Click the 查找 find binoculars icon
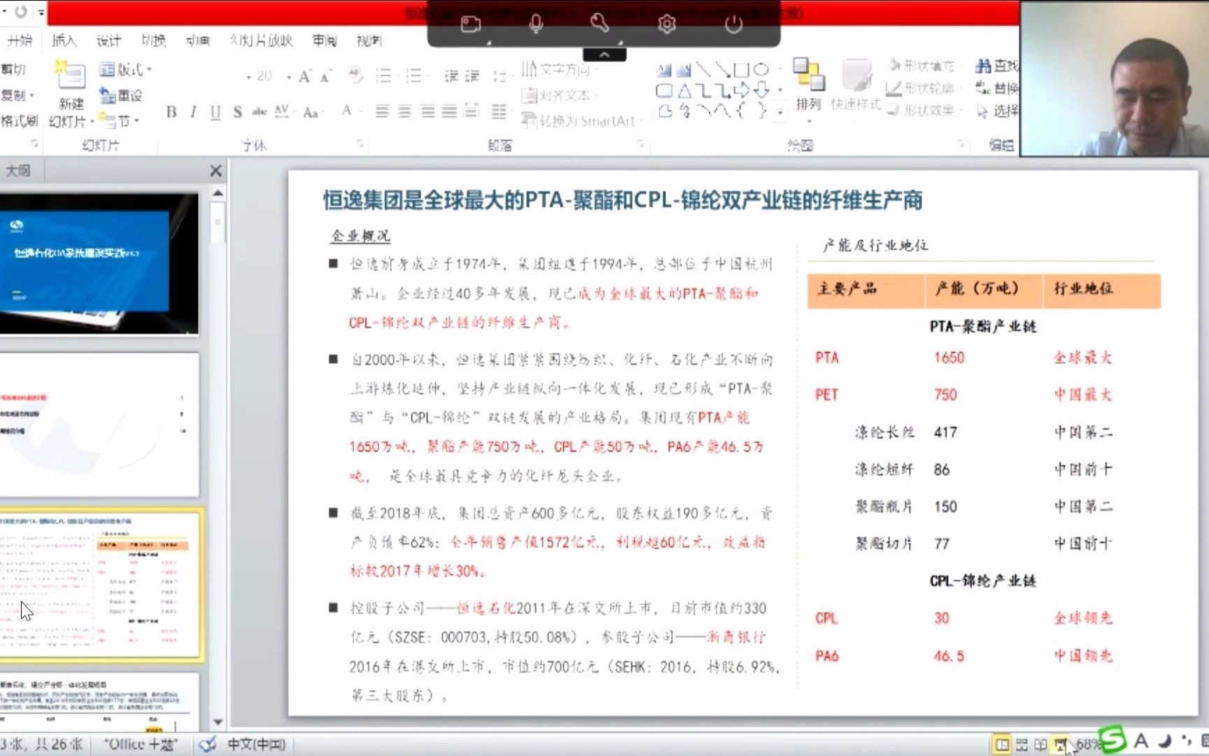The width and height of the screenshot is (1209, 756). tap(984, 66)
